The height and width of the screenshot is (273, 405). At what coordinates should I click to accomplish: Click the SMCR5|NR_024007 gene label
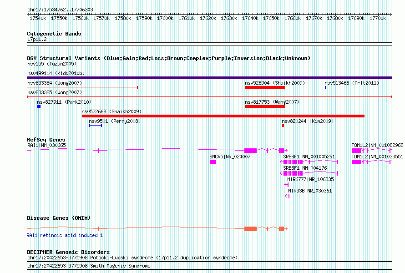230,157
